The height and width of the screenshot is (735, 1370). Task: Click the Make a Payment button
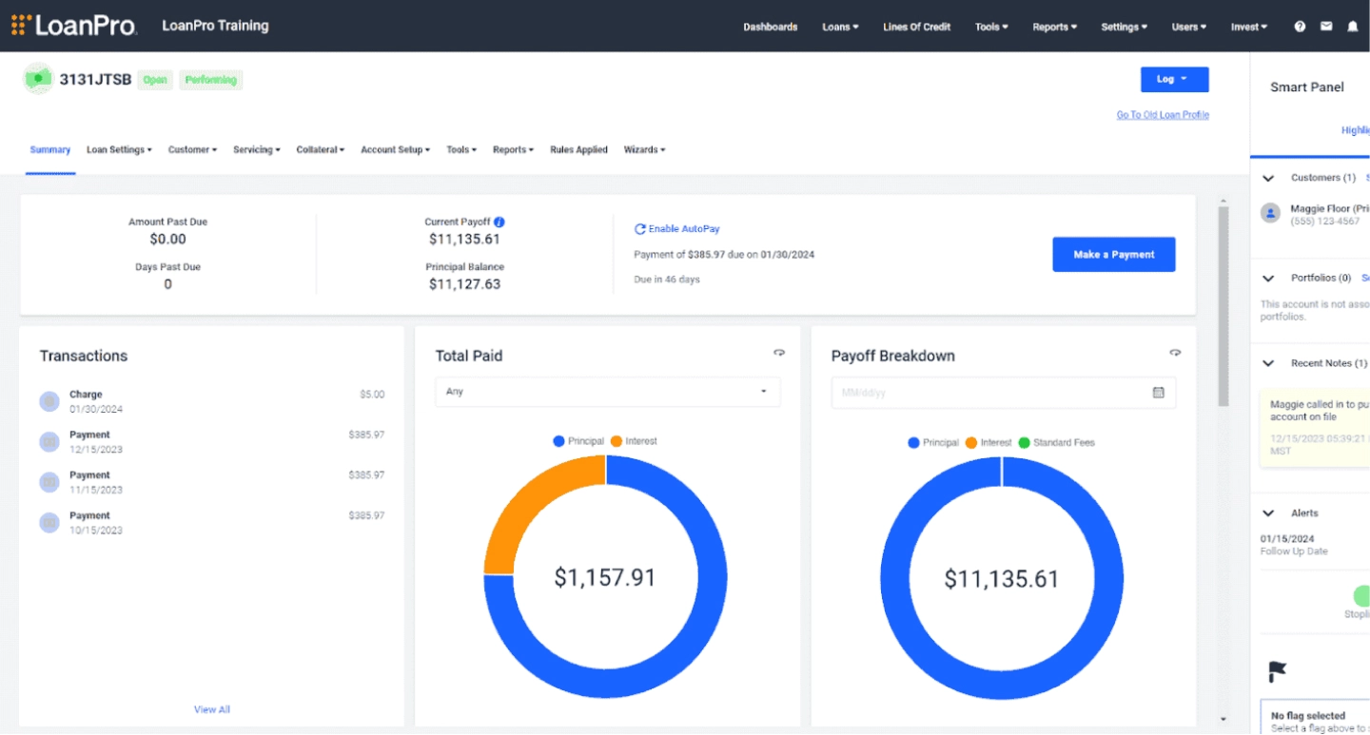pyautogui.click(x=1113, y=254)
